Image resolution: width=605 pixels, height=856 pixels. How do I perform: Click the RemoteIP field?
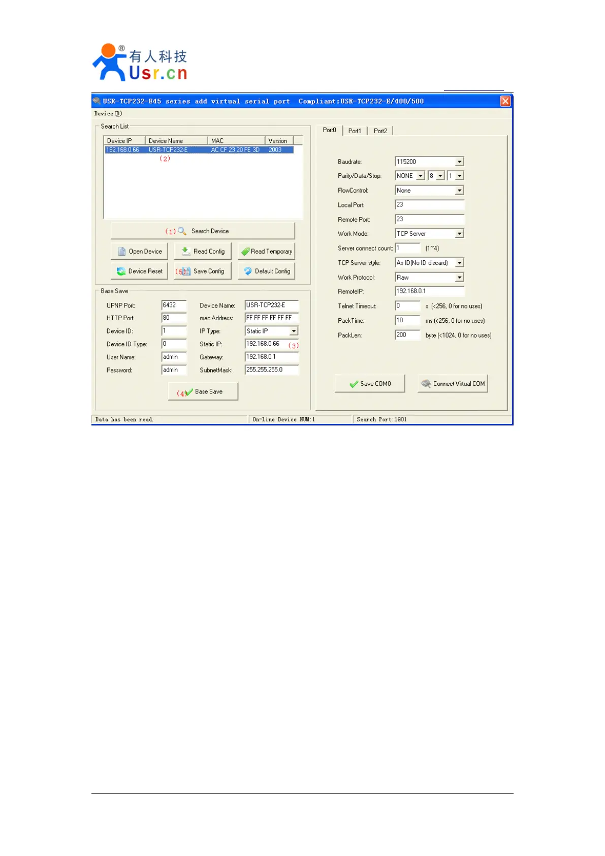click(430, 291)
